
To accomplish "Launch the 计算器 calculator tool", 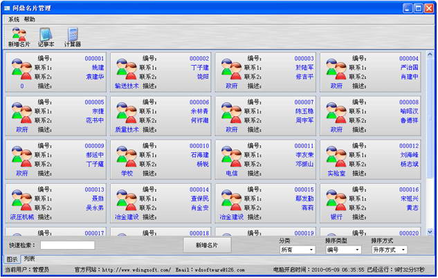I will tap(73, 37).
